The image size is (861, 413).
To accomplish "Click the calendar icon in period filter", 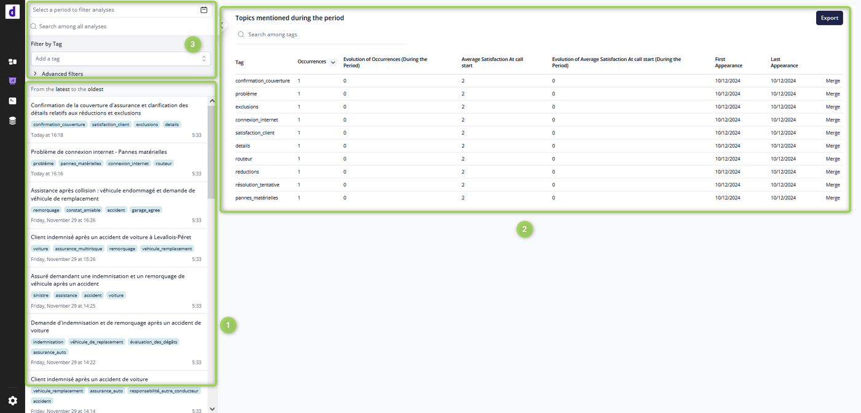I will [x=204, y=10].
